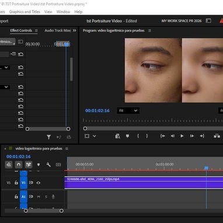Click the Program monitor timecode 00:01:02:16

point(97,111)
